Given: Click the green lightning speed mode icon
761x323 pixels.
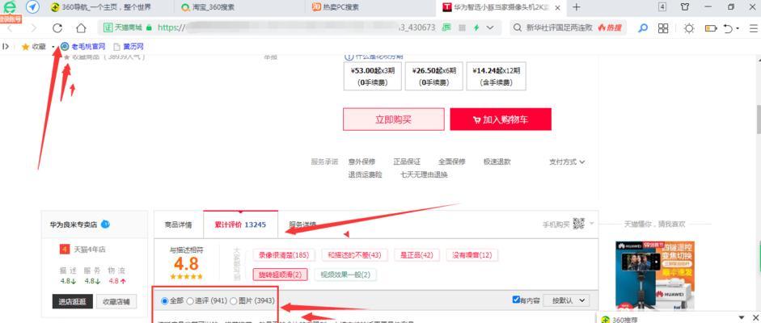Looking at the screenshot, I should pos(476,28).
